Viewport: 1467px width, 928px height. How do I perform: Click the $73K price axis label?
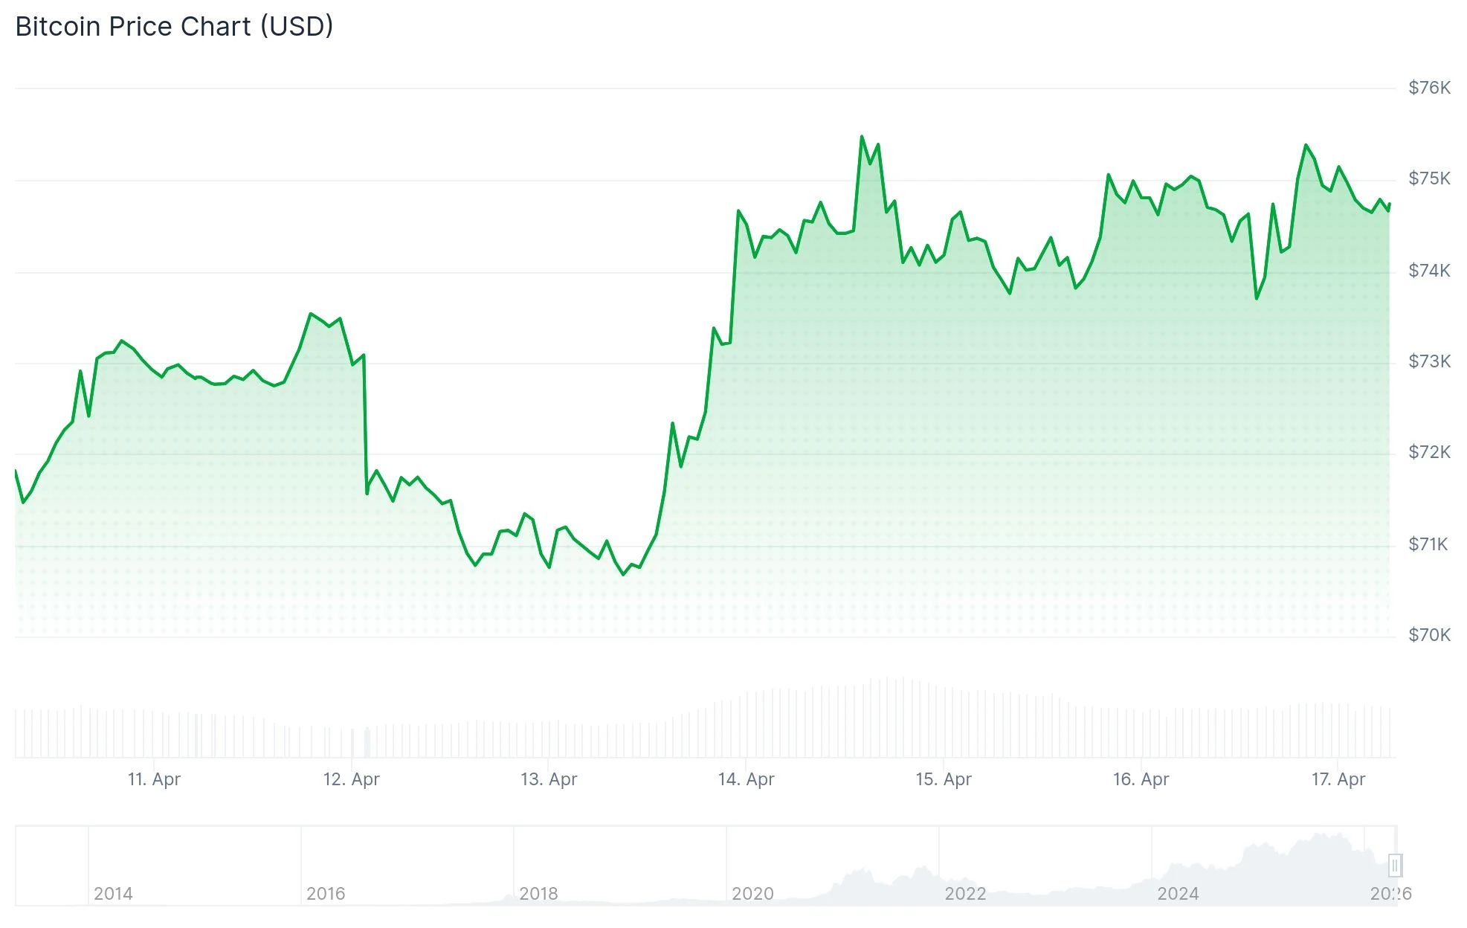pyautogui.click(x=1429, y=361)
